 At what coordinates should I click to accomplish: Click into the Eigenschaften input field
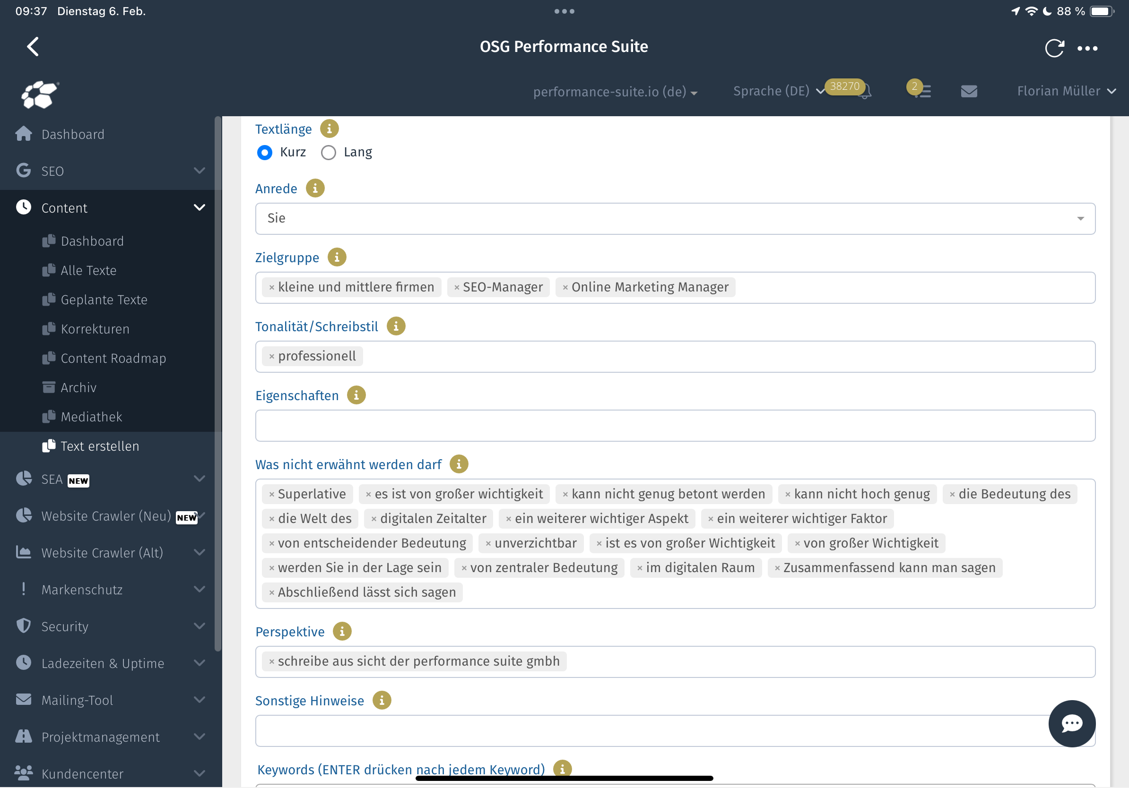point(675,426)
